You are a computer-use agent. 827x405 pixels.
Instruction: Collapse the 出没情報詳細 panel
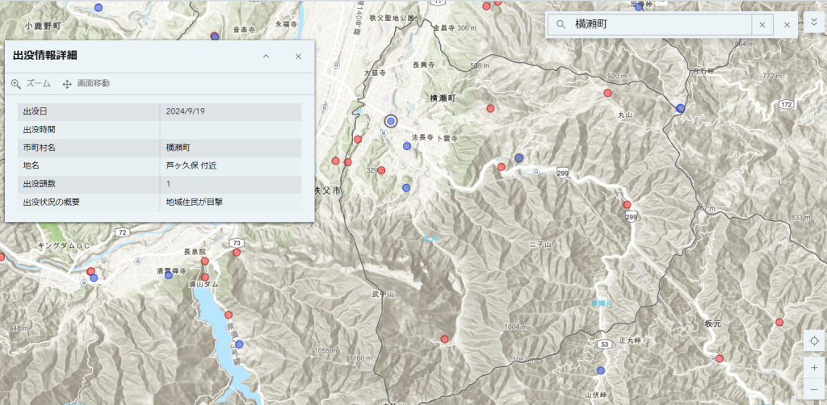coord(266,56)
